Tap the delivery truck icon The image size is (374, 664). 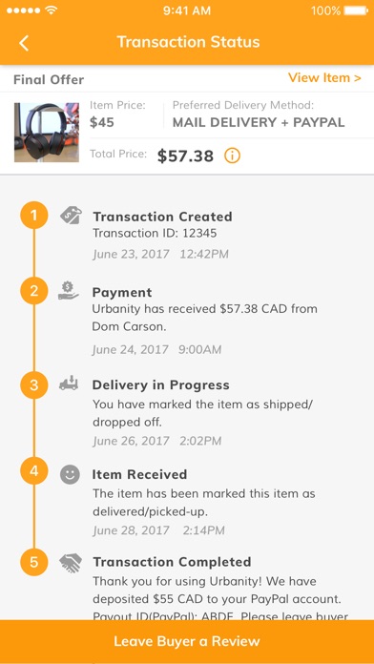69,383
